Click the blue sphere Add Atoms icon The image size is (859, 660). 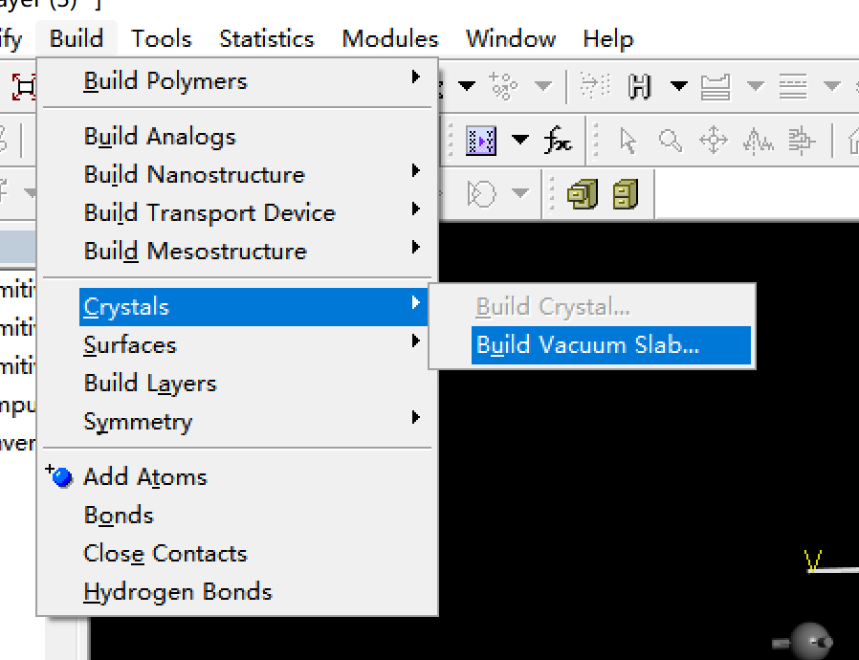(62, 476)
